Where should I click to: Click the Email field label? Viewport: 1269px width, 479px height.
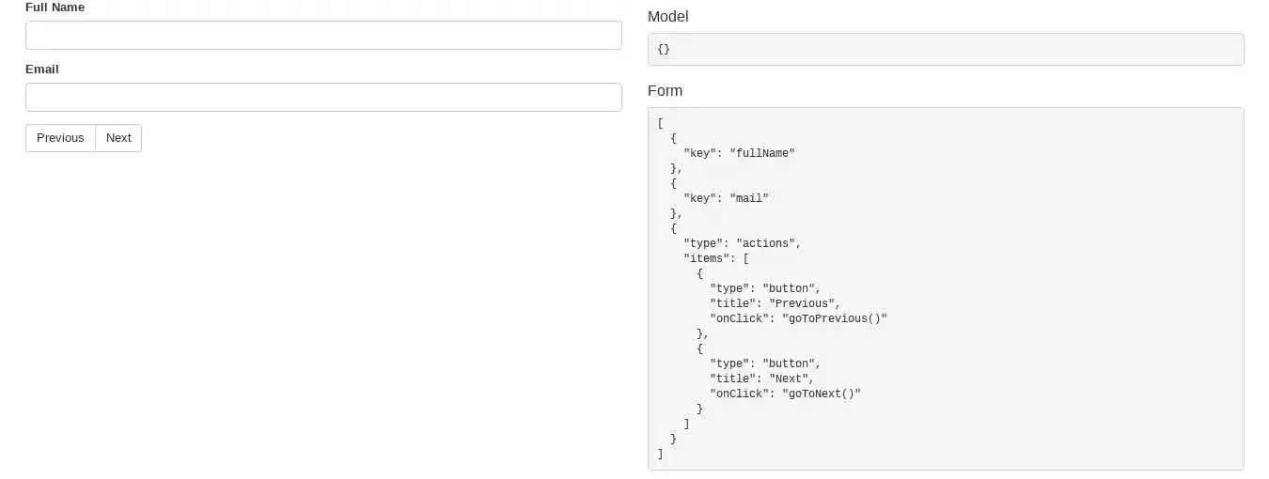pyautogui.click(x=42, y=70)
